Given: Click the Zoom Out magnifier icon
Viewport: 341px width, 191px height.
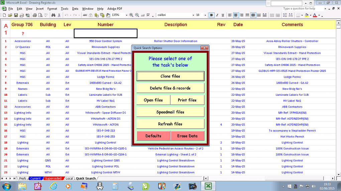Looking at the screenshot, I should [137, 15].
